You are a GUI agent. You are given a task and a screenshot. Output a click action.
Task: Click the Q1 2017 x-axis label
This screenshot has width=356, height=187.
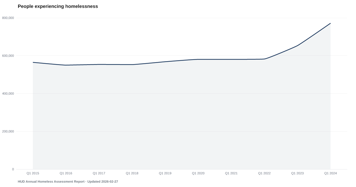coord(99,173)
